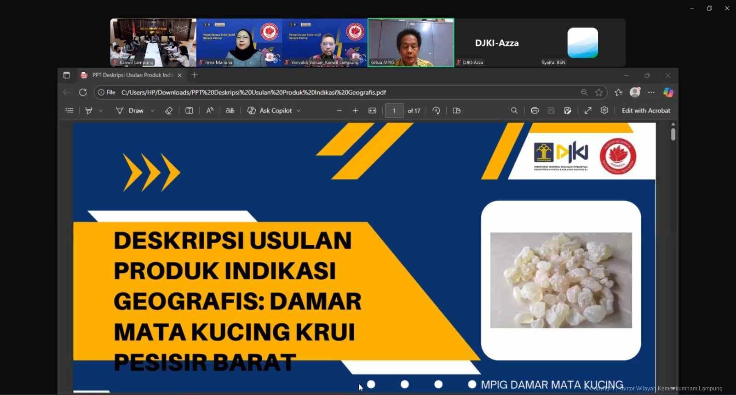Click the Zoom in plus icon
The image size is (736, 395).
356,111
